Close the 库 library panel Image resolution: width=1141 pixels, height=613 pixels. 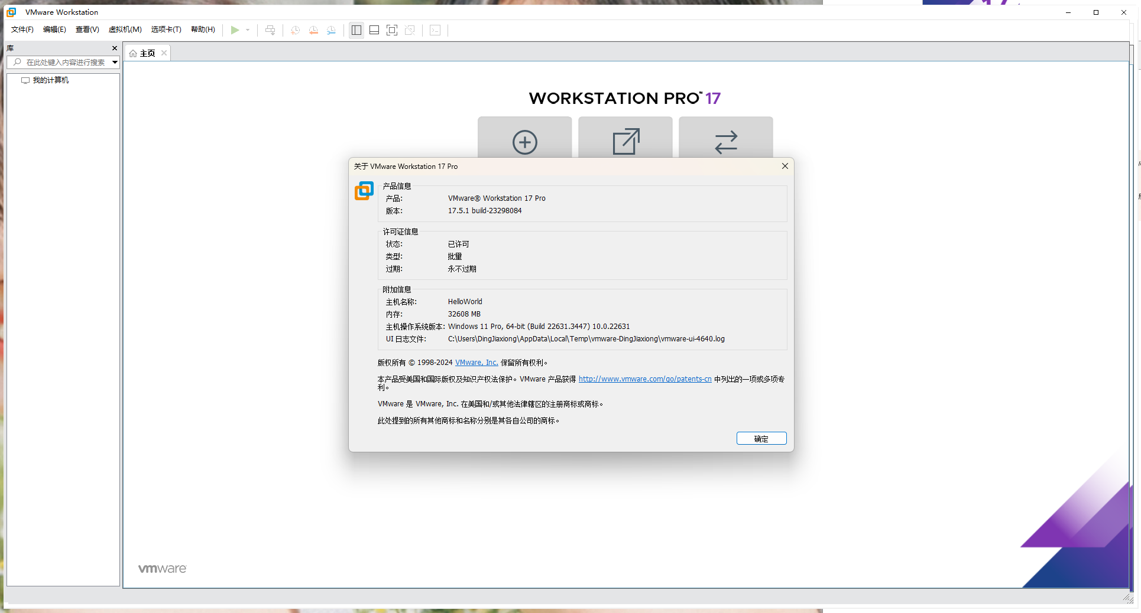[115, 48]
